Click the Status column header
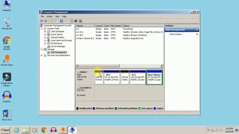 coord(143,26)
